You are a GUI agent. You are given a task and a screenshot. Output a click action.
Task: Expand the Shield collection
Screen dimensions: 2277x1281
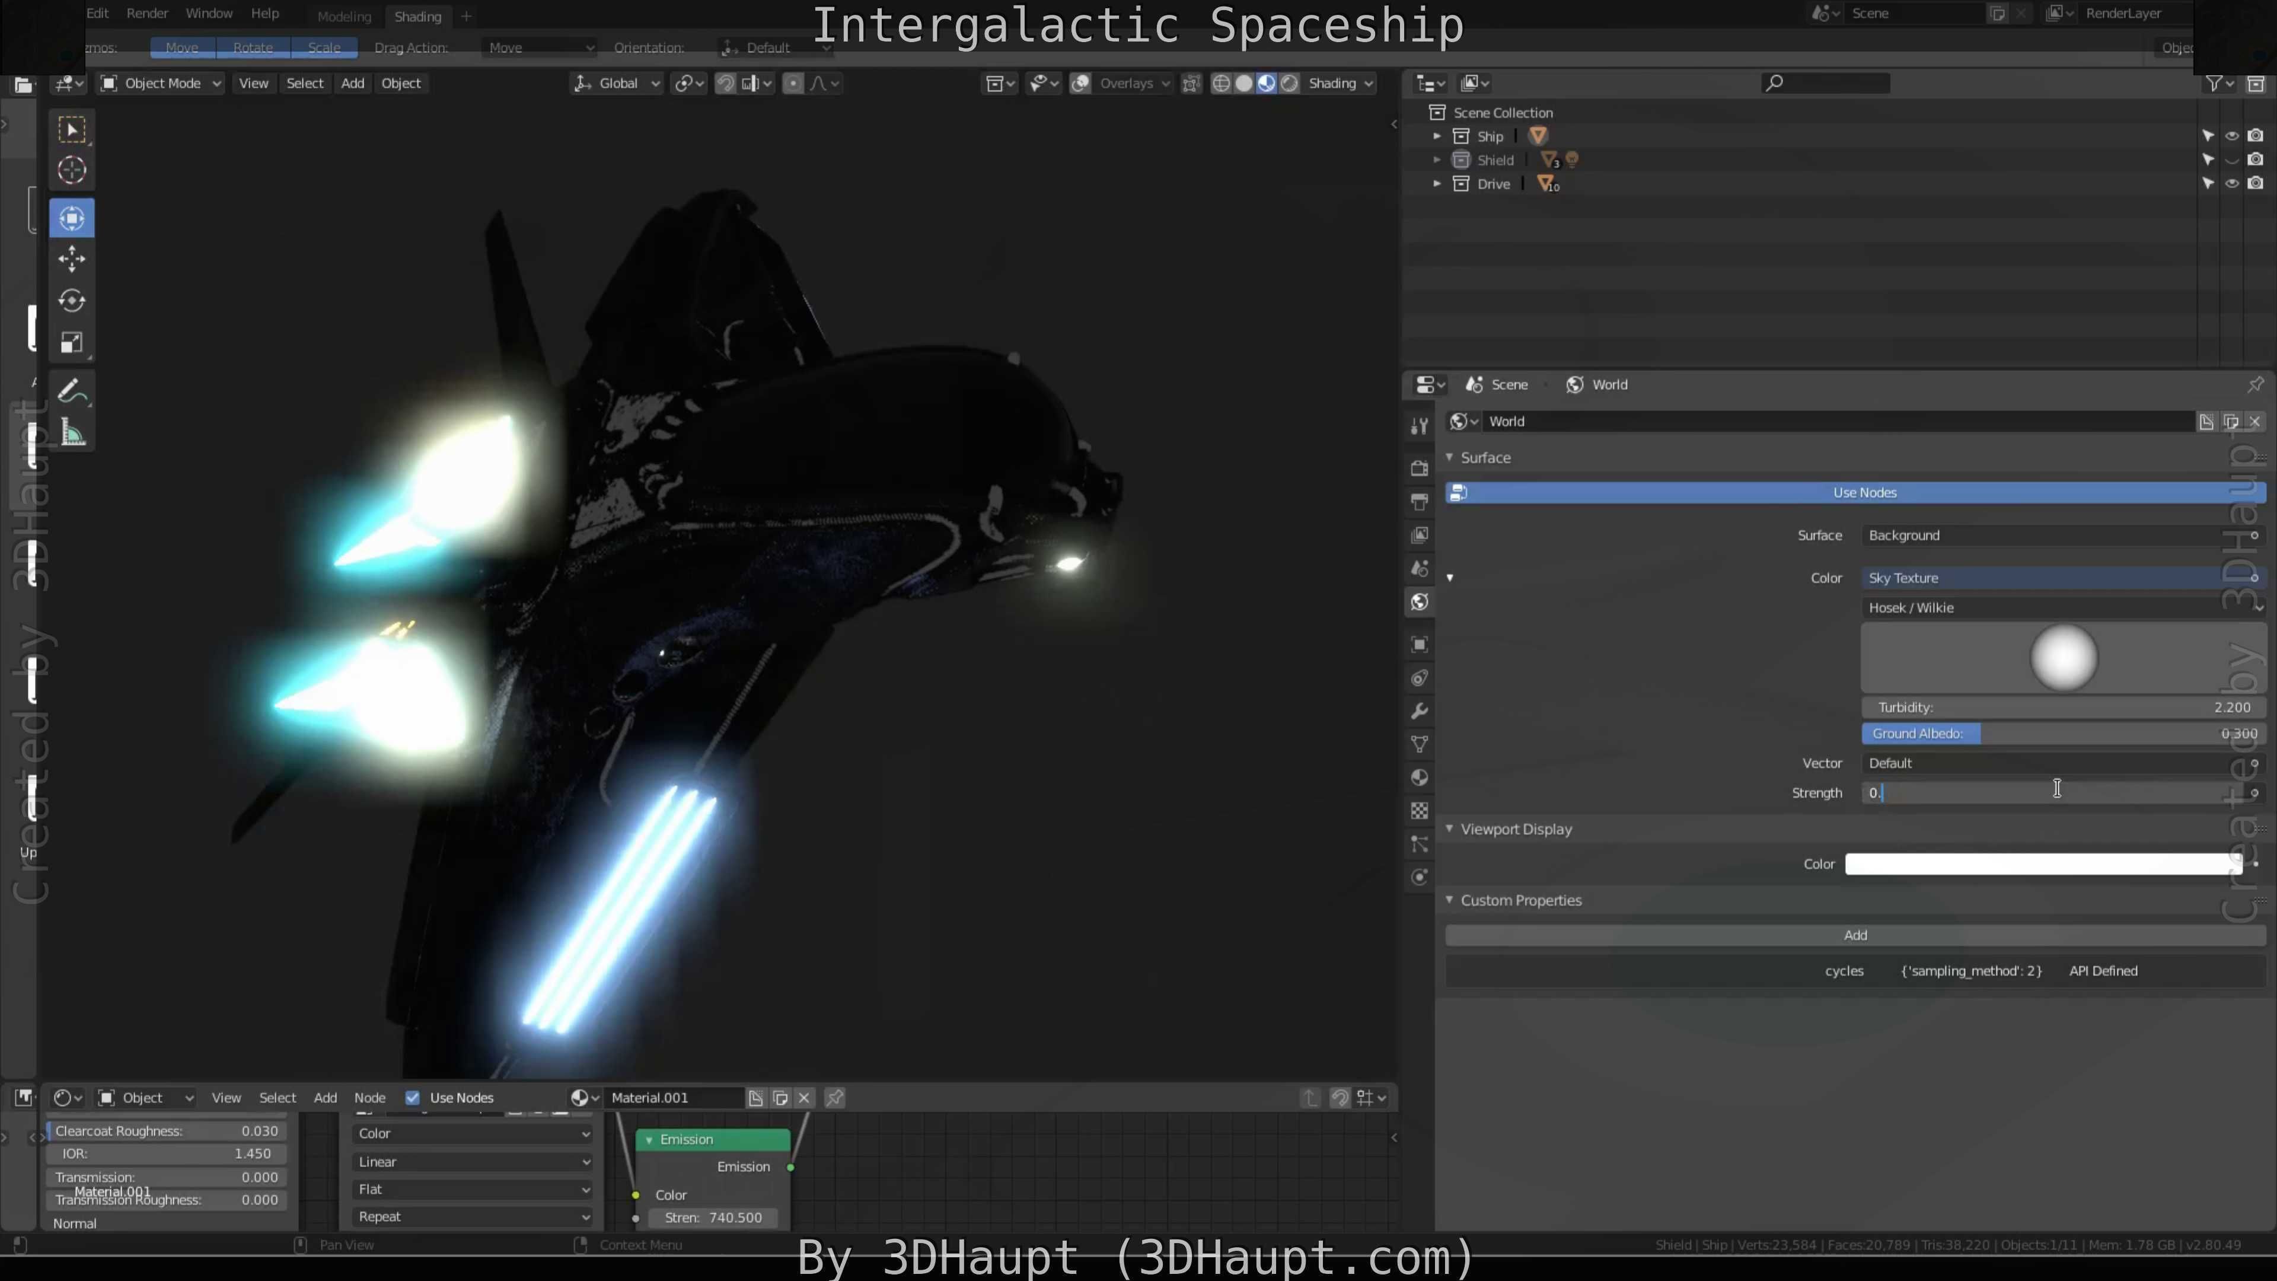1437,160
